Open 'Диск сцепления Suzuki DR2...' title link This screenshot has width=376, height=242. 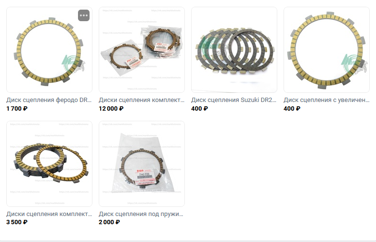click(x=234, y=100)
